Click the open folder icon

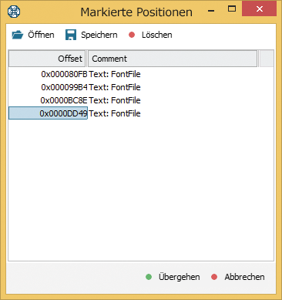tap(17, 35)
